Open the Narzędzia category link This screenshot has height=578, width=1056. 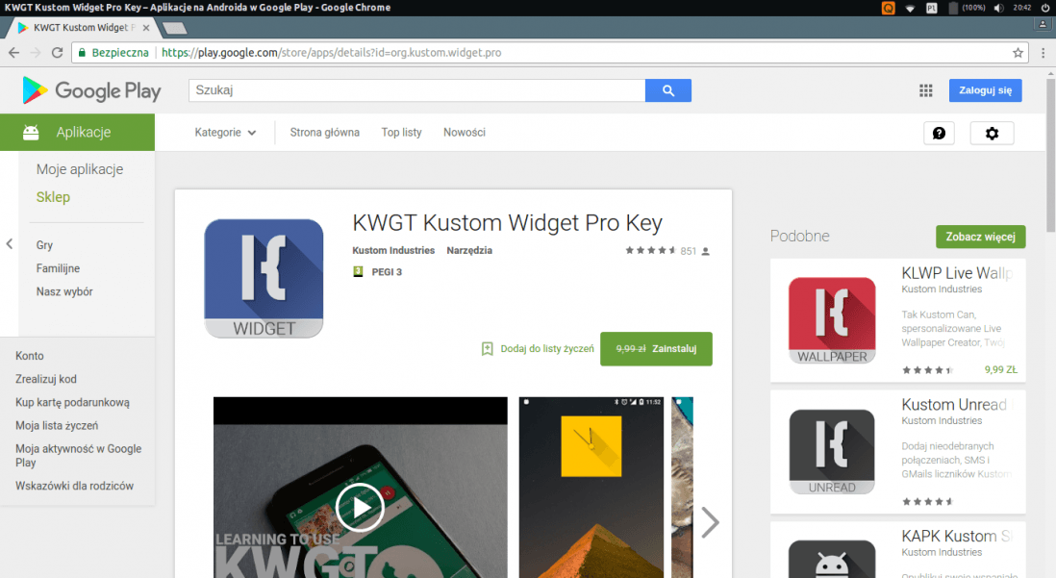point(469,250)
